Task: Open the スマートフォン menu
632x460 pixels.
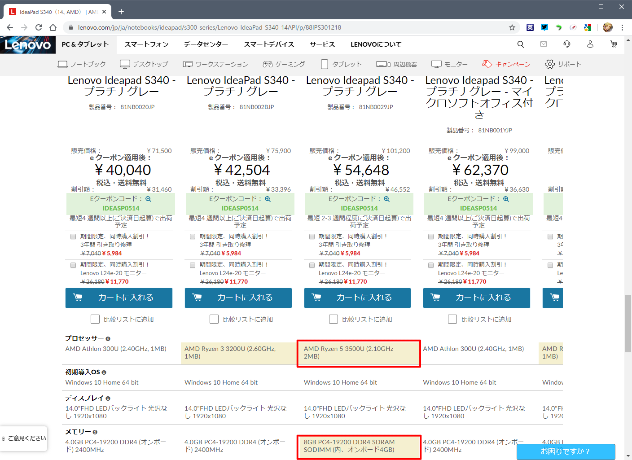Action: point(146,44)
